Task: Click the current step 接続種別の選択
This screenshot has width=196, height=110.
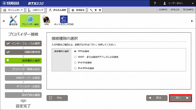Action: [23, 61]
